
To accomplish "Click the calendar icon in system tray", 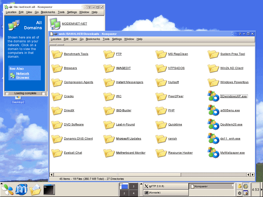I will point(246,193).
